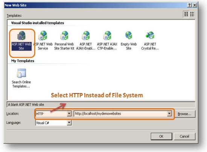Click into the localhost URL text field

coord(120,114)
